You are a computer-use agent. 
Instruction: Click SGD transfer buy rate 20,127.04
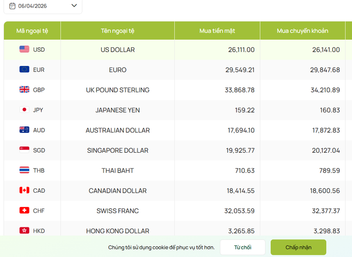[x=326, y=150]
